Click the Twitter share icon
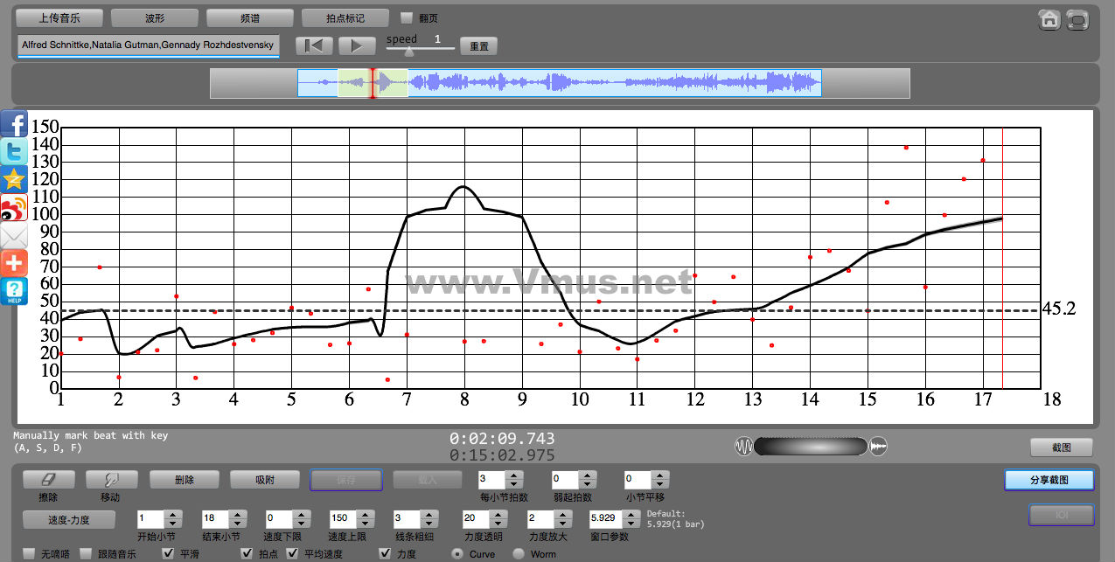This screenshot has height=562, width=1115. (x=14, y=152)
